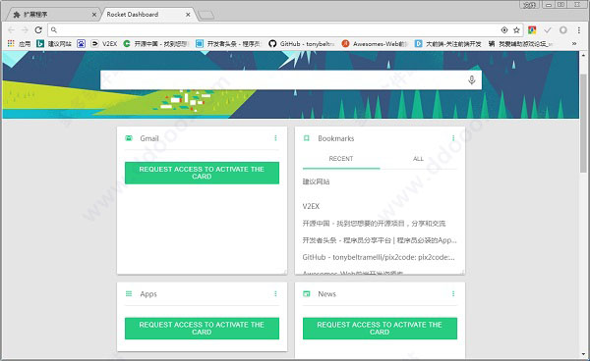
Task: Click the voice search microphone icon
Action: point(471,79)
